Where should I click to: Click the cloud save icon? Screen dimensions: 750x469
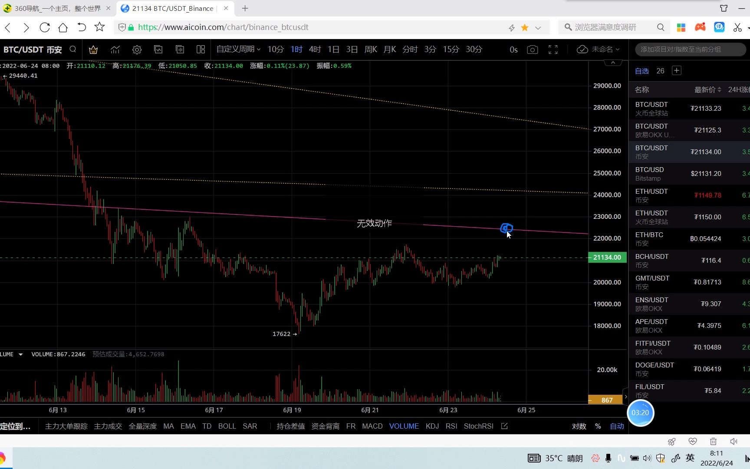coord(582,50)
